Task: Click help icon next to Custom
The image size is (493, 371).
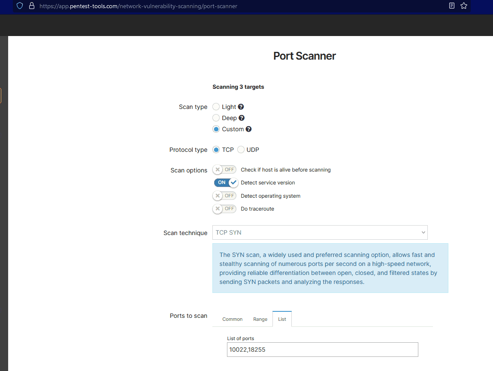Action: pos(248,129)
